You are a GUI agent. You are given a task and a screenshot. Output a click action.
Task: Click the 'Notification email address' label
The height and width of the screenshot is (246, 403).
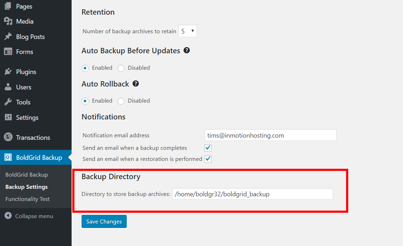[x=116, y=135]
